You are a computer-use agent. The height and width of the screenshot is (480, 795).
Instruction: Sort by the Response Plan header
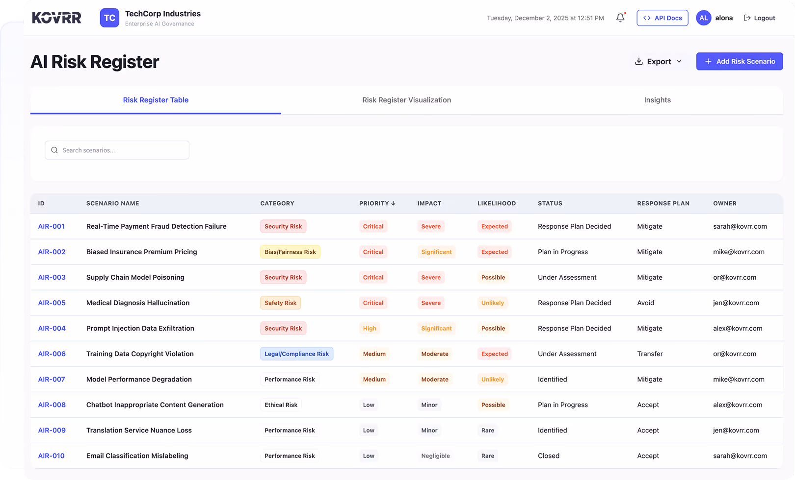coord(663,203)
